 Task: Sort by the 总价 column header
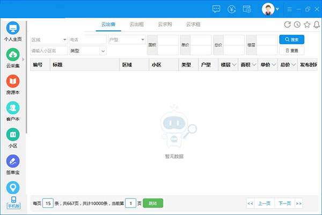click(x=288, y=65)
